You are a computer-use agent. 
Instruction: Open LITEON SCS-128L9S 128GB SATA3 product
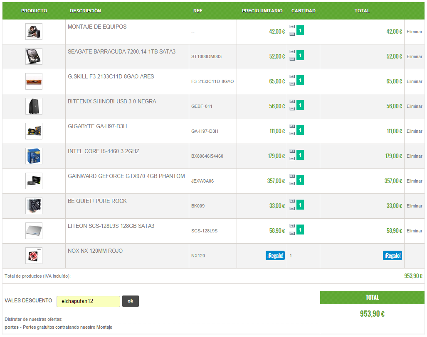click(111, 226)
